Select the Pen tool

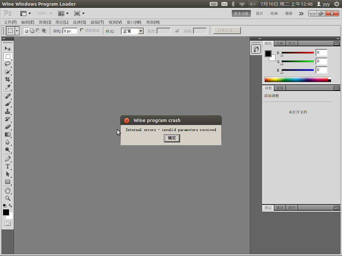(8, 159)
